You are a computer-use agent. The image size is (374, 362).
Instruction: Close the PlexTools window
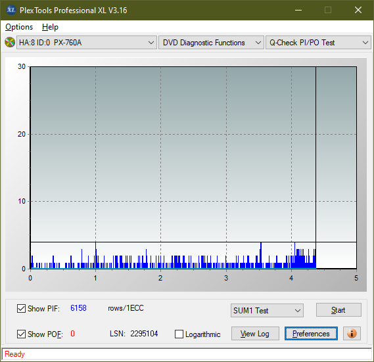point(358,10)
